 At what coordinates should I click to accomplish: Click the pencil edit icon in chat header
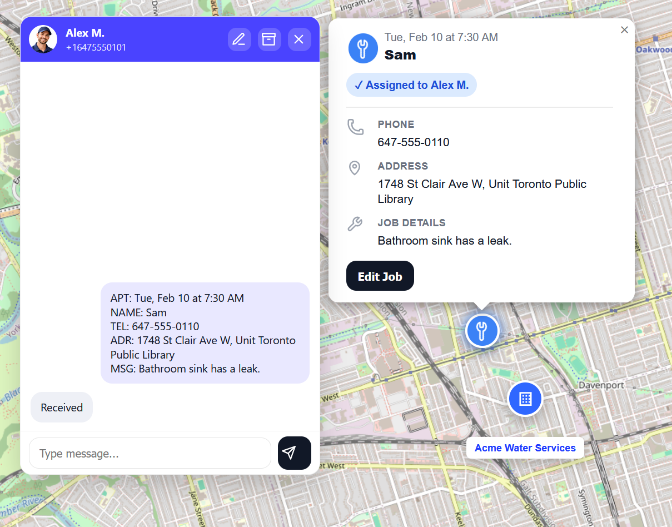pos(240,39)
